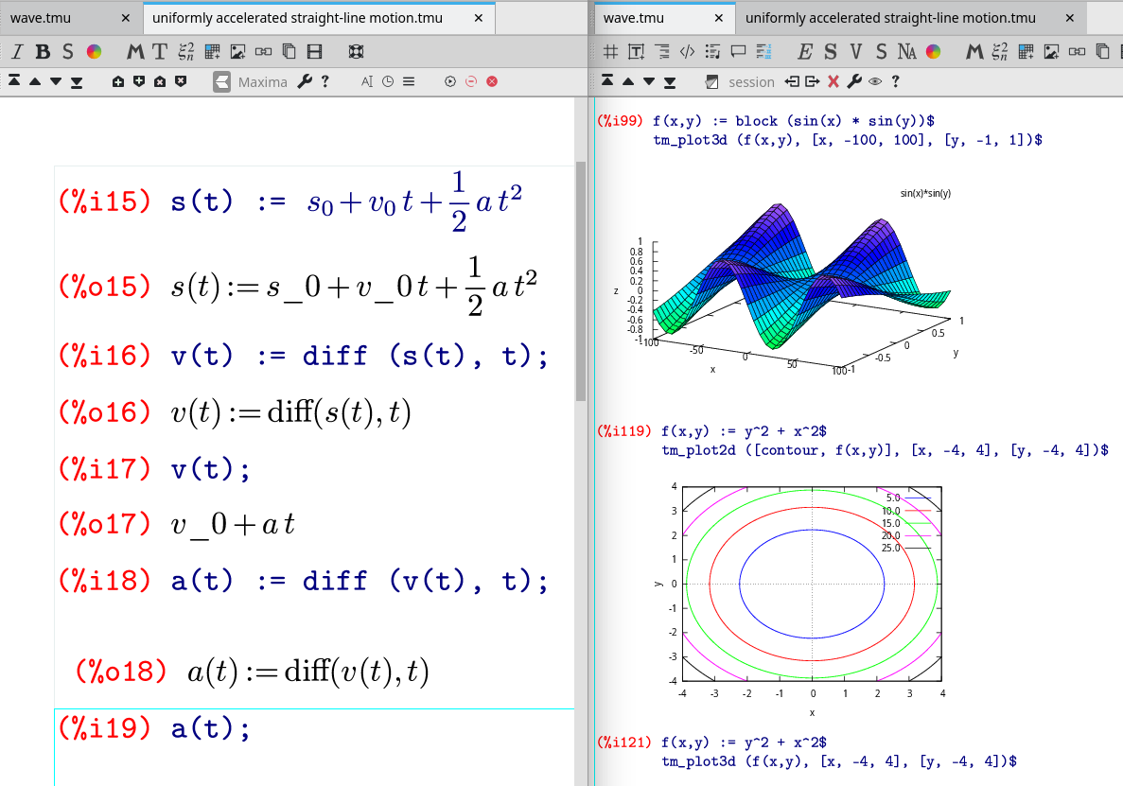Click the right-arrow output field icon in right window
1123x786 pixels.
(812, 81)
